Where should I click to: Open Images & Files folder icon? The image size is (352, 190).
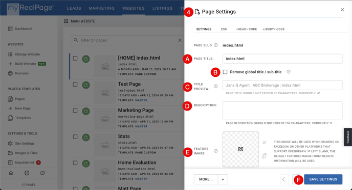point(10,153)
